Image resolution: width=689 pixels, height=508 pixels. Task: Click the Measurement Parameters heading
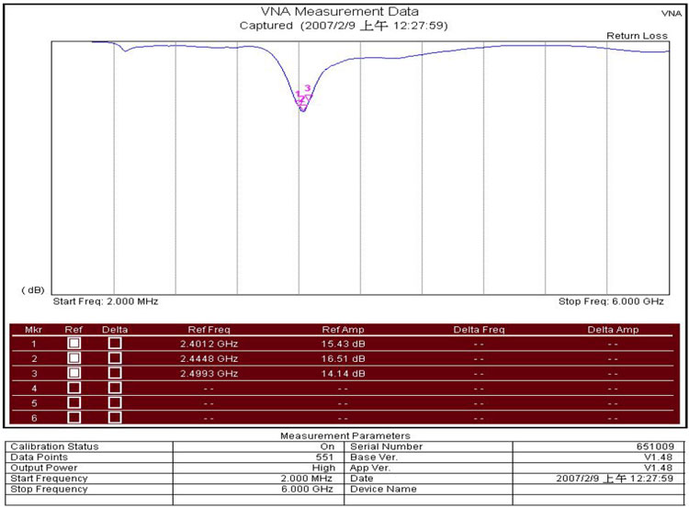(x=345, y=436)
